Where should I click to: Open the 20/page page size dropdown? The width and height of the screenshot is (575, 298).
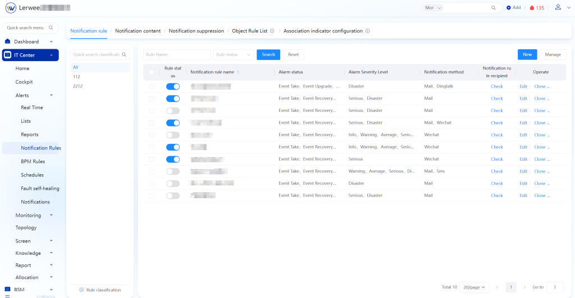(474, 287)
